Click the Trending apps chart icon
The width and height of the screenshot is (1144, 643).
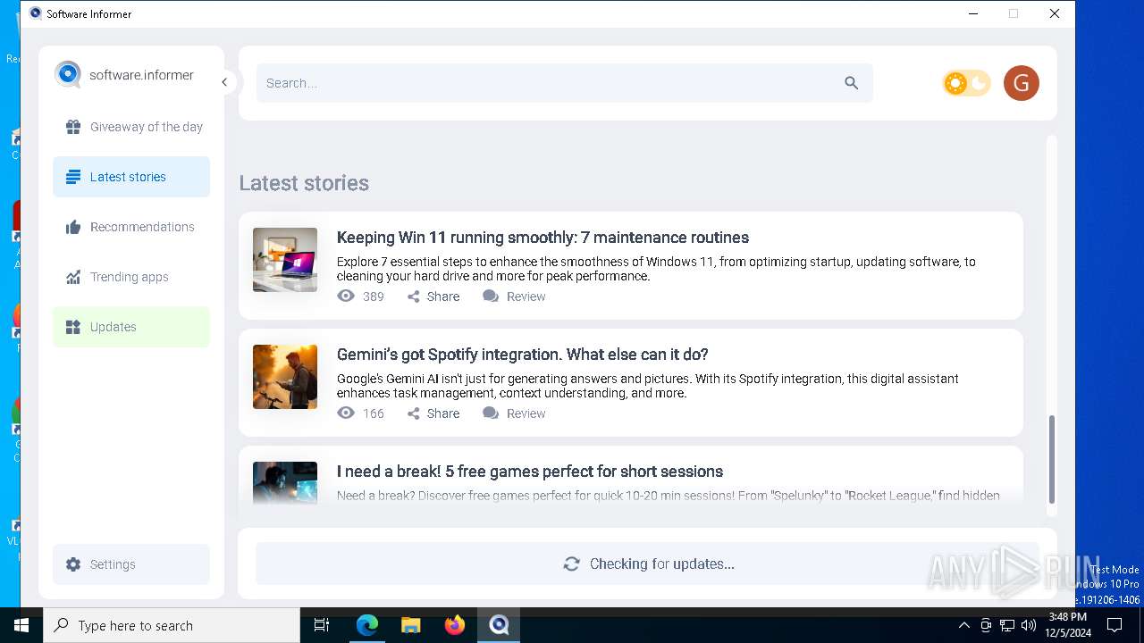click(x=73, y=277)
